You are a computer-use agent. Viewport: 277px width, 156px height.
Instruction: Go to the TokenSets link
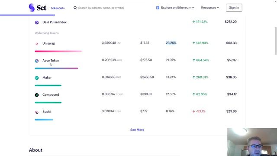coord(58,8)
